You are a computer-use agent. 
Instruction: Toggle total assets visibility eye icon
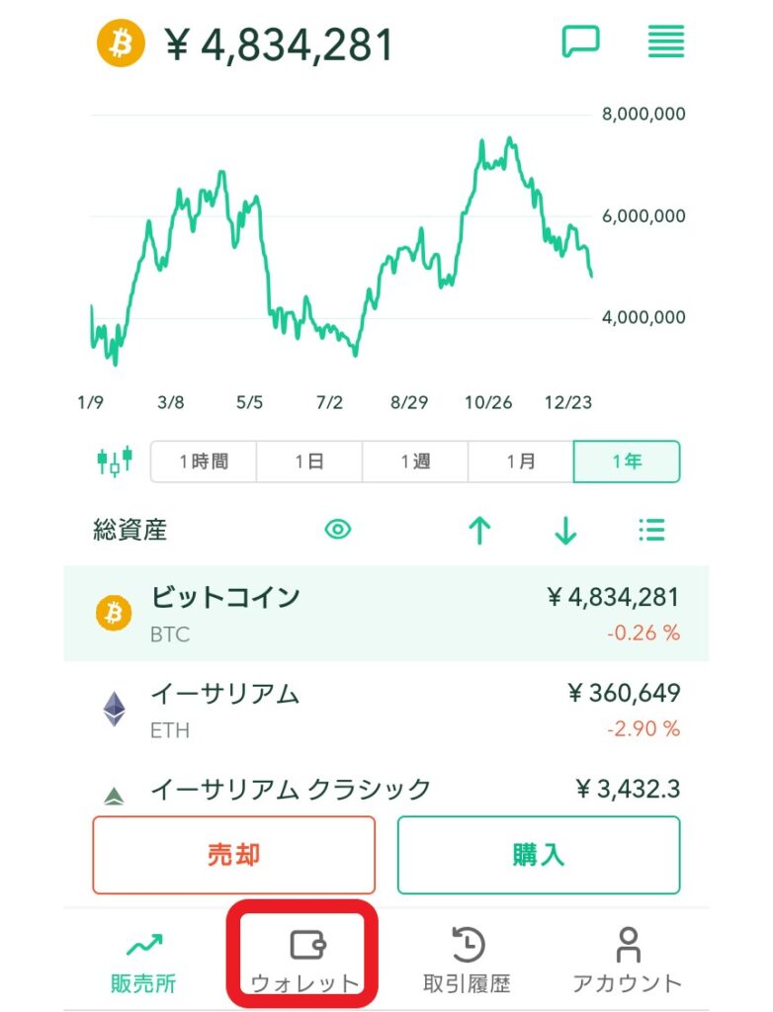click(x=338, y=530)
